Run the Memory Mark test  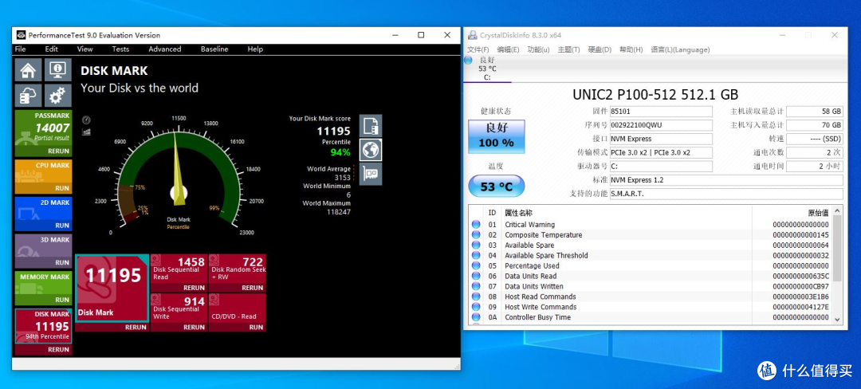(62, 300)
